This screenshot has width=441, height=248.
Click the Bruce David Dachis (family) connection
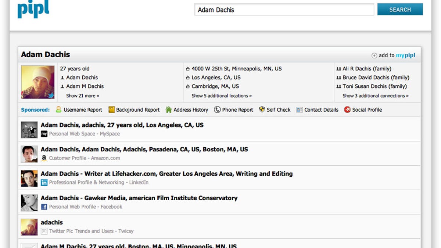376,78
